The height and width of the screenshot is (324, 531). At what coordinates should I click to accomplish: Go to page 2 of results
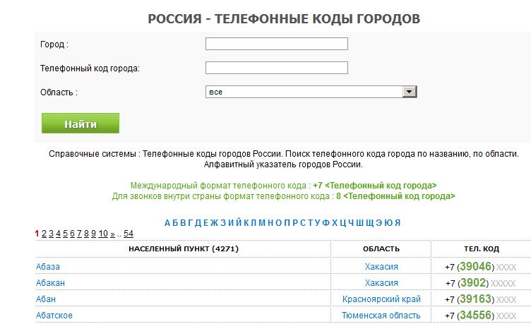click(x=44, y=234)
